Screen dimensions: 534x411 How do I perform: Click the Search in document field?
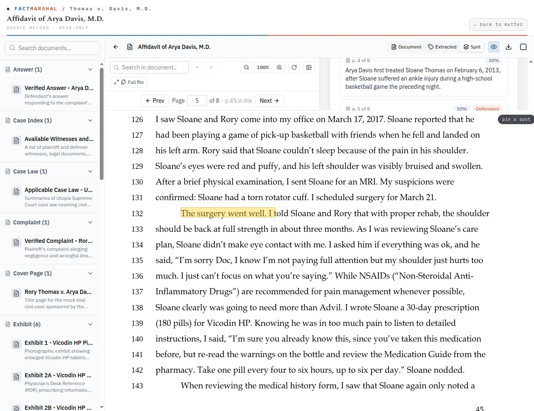(x=150, y=67)
